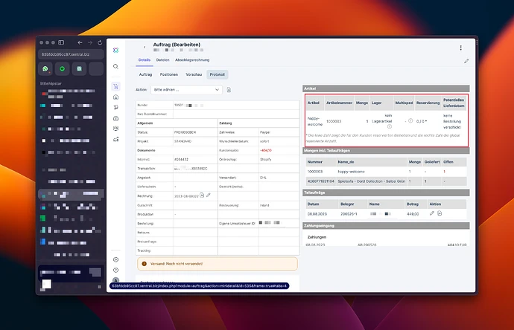Image resolution: width=514 pixels, height=330 pixels.
Task: Click the Paypal Zahlweise value
Action: [x=265, y=132]
